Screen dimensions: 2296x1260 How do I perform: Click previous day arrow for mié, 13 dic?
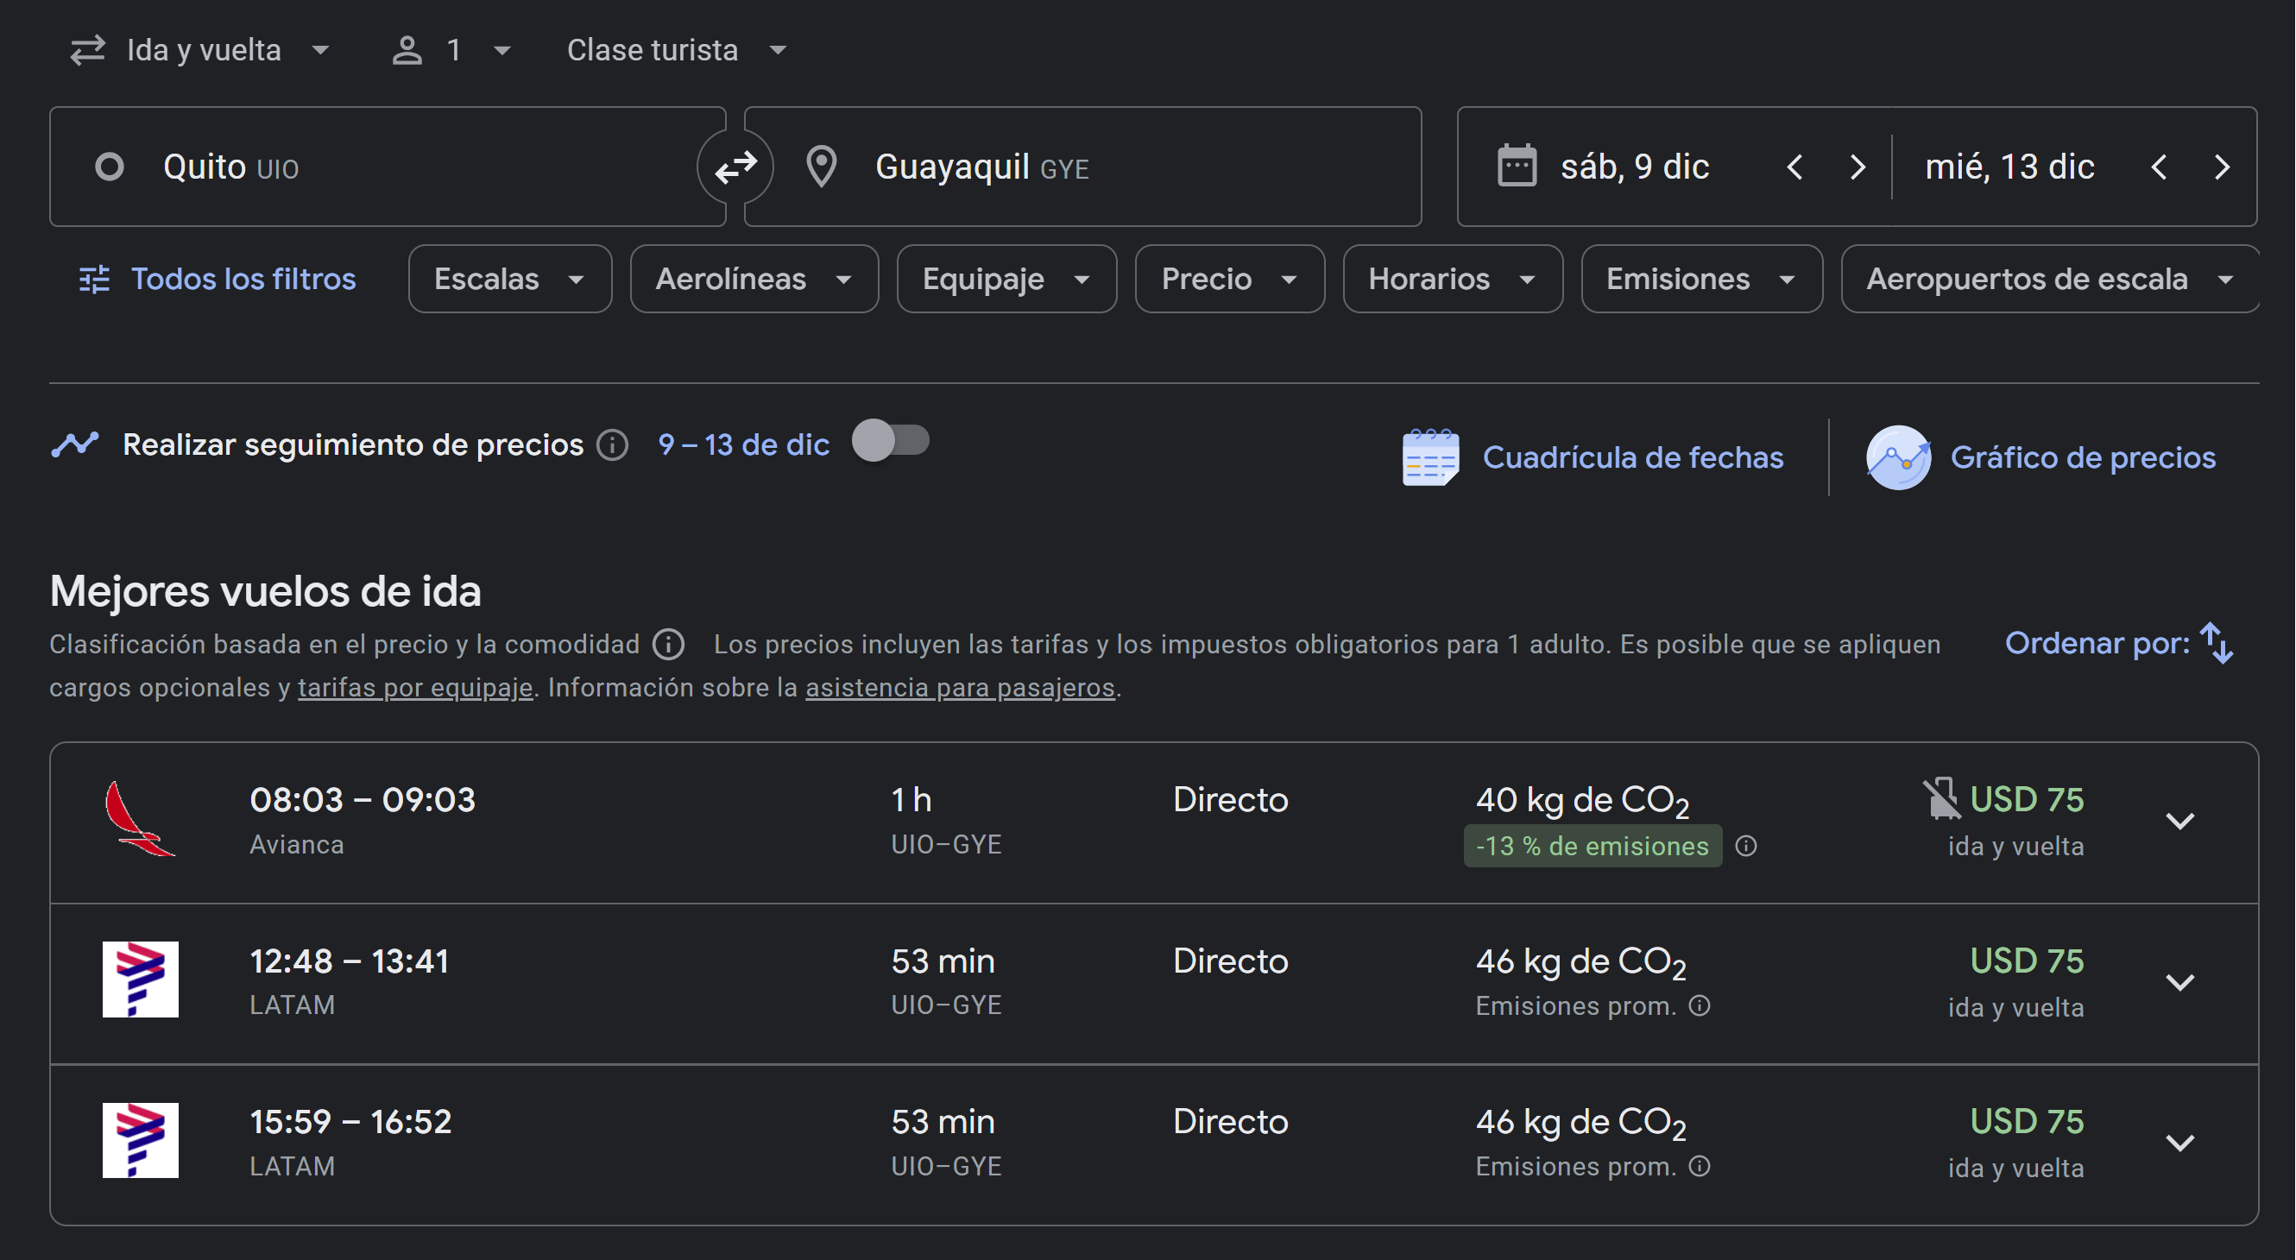pos(2158,167)
